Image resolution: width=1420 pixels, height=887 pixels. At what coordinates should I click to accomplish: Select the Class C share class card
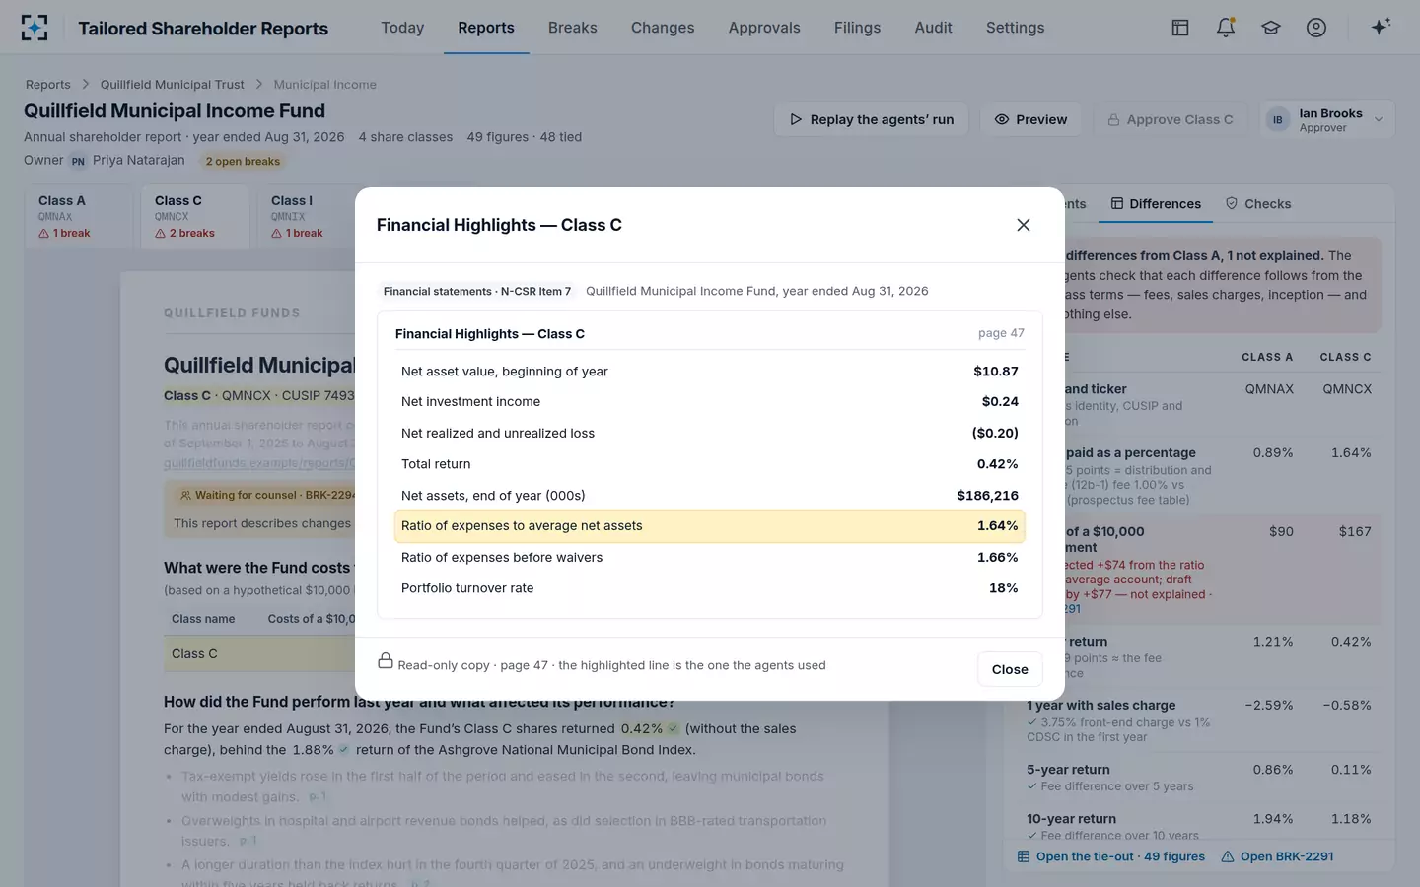point(195,217)
